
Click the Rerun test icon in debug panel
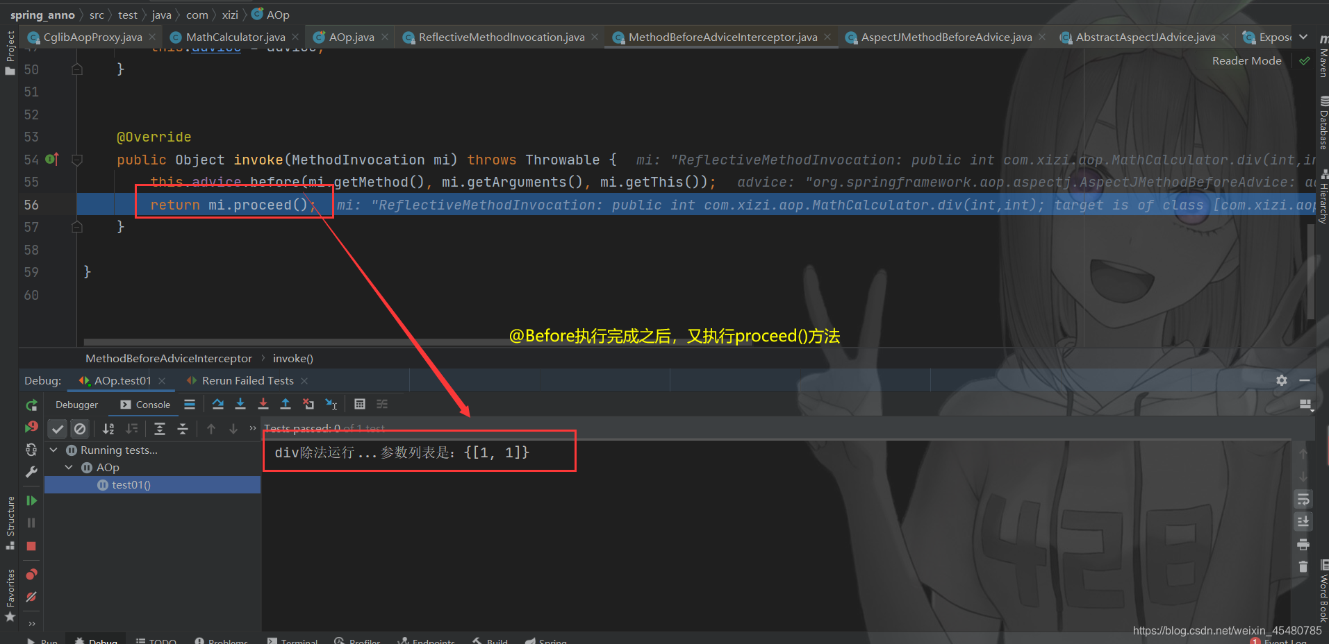pyautogui.click(x=31, y=405)
